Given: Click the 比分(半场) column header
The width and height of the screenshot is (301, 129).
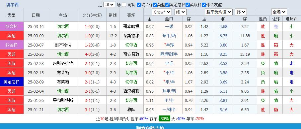Looking at the screenshot, I should [92, 15].
